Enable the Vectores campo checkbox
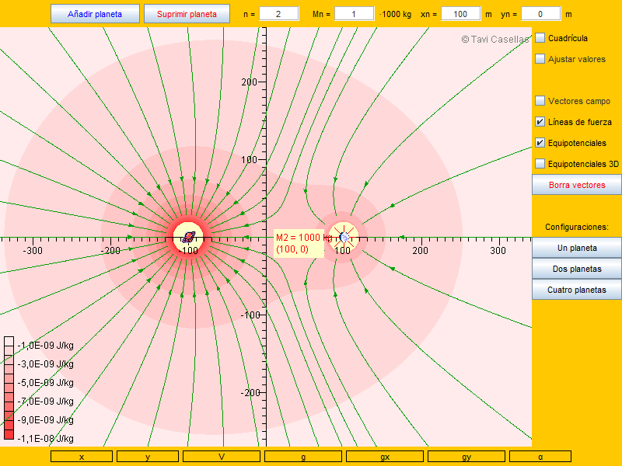The image size is (622, 466). (x=540, y=101)
